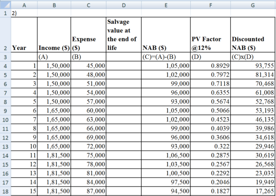276x196 pixels.
Task: Click NAB cell showing 1,06,500
Action: click(166, 156)
